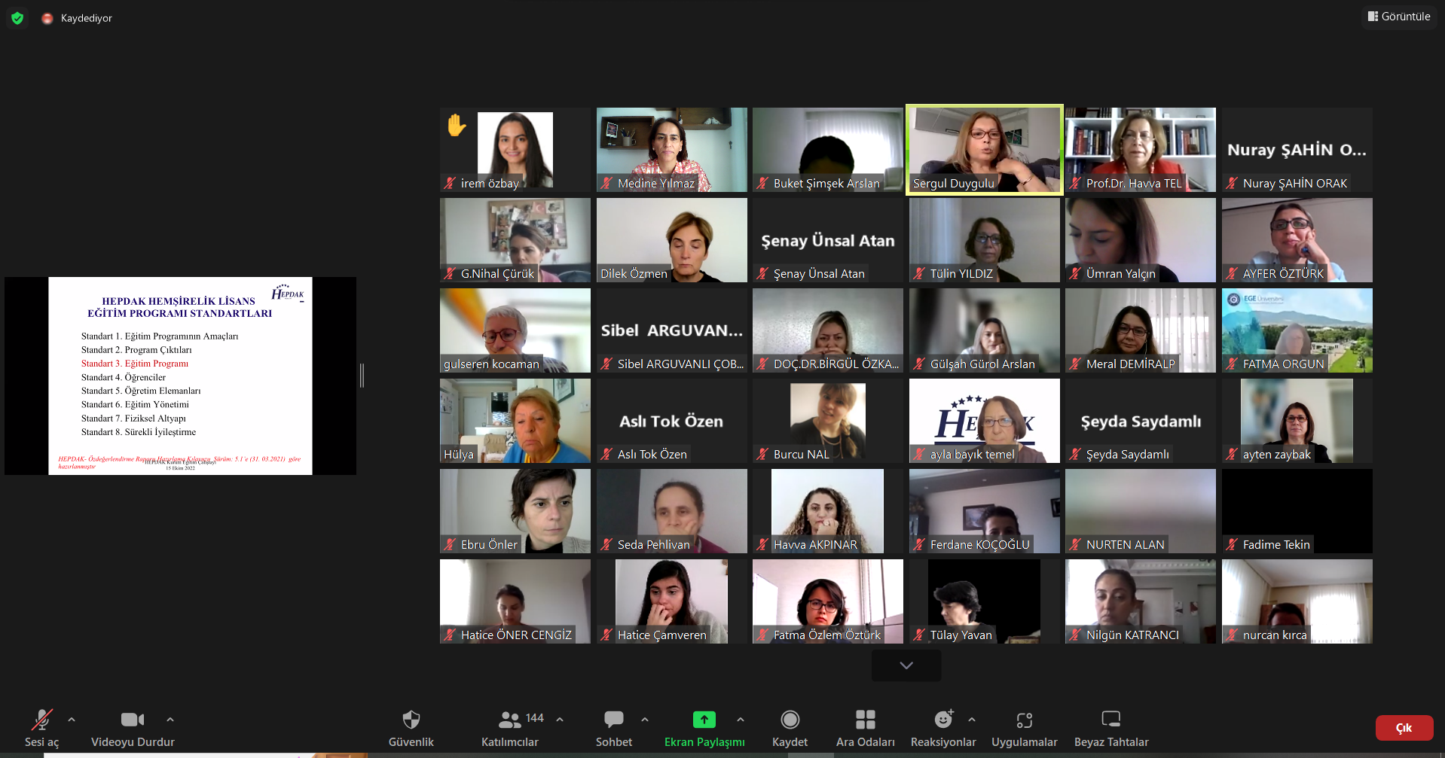Image resolution: width=1445 pixels, height=758 pixels.
Task: Open Ara Odaları breakout rooms
Action: (x=865, y=728)
